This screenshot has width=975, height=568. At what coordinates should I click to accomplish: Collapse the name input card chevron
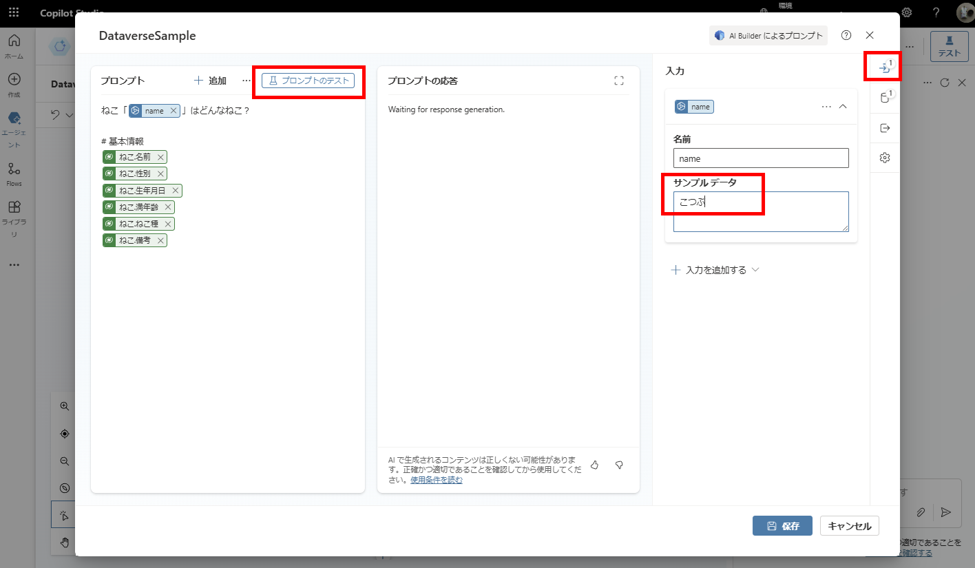(x=844, y=106)
